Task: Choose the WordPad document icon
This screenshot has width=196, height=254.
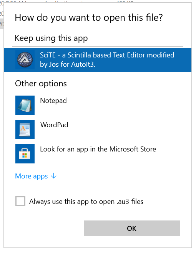Action: (x=25, y=130)
